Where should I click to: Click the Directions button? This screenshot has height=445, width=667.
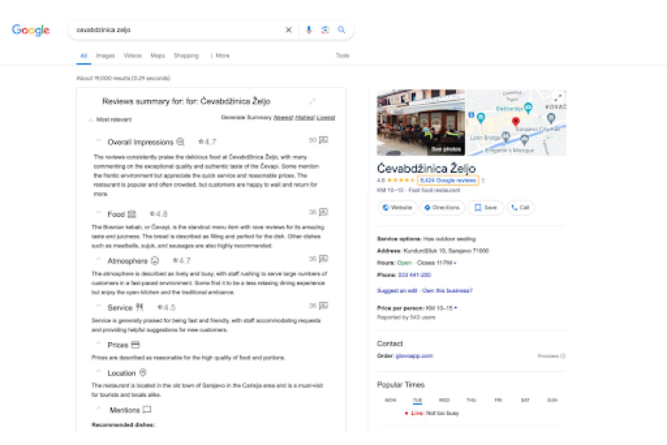pyautogui.click(x=442, y=207)
